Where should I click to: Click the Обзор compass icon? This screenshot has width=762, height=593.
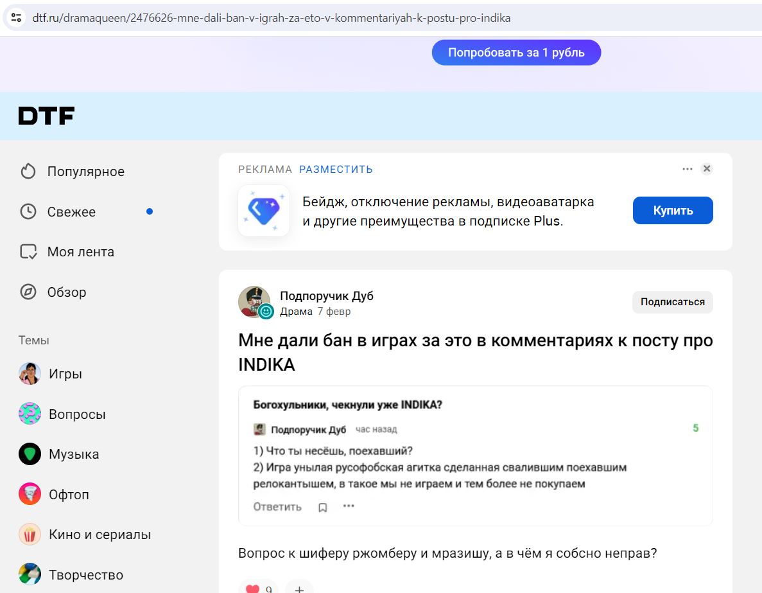28,292
